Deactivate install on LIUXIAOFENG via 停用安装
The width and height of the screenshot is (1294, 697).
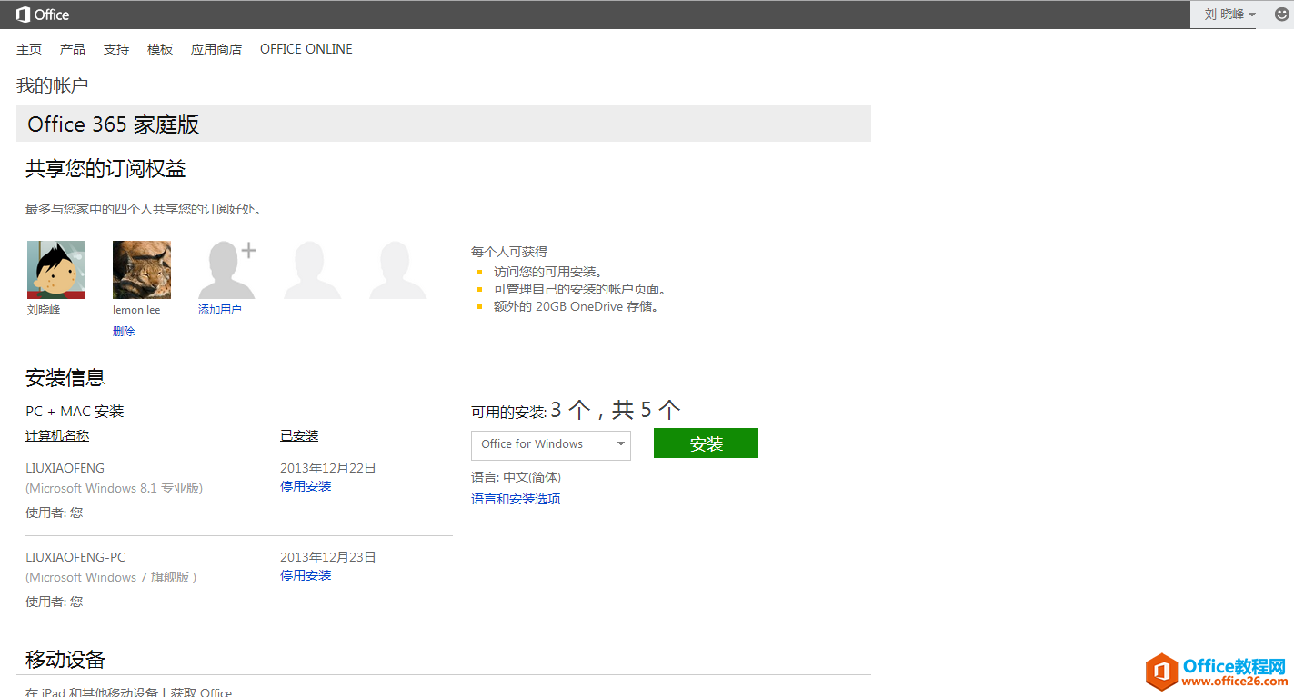coord(306,486)
